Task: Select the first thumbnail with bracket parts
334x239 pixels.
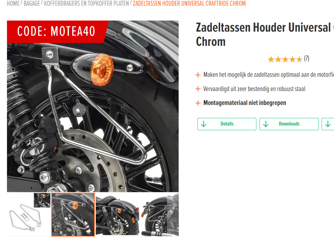Action: (x=29, y=215)
